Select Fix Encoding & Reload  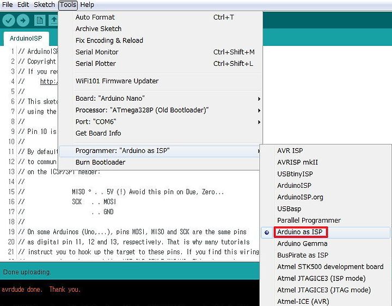click(x=160, y=40)
